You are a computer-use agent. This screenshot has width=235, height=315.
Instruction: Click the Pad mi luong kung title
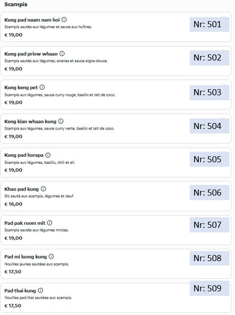coord(26,257)
